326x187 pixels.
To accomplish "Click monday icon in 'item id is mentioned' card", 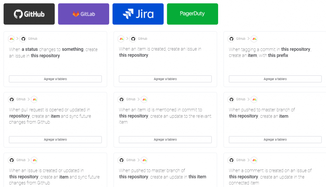I will pos(144,100).
